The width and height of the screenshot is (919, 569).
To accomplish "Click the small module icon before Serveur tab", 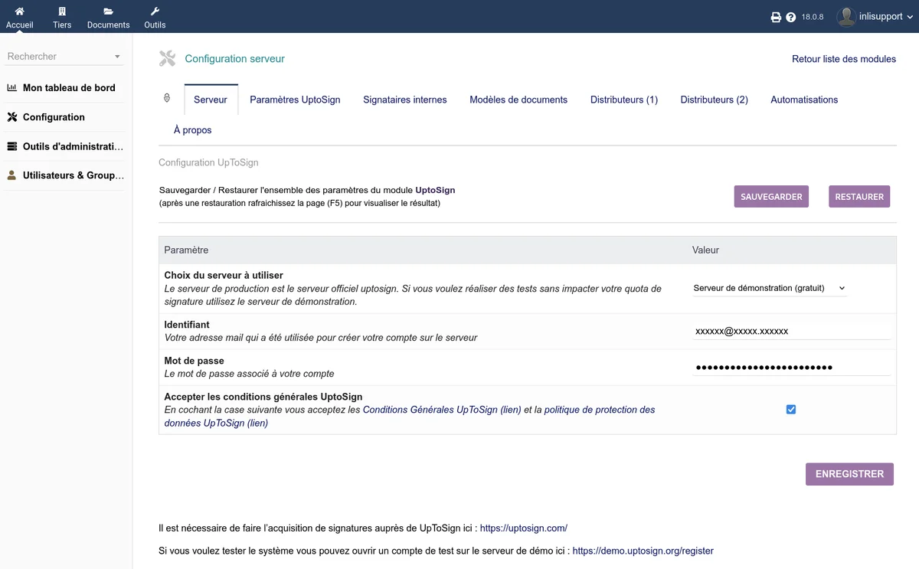I will (167, 98).
